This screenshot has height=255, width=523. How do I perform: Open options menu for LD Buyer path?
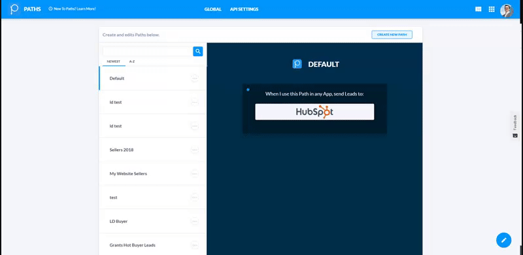click(194, 221)
